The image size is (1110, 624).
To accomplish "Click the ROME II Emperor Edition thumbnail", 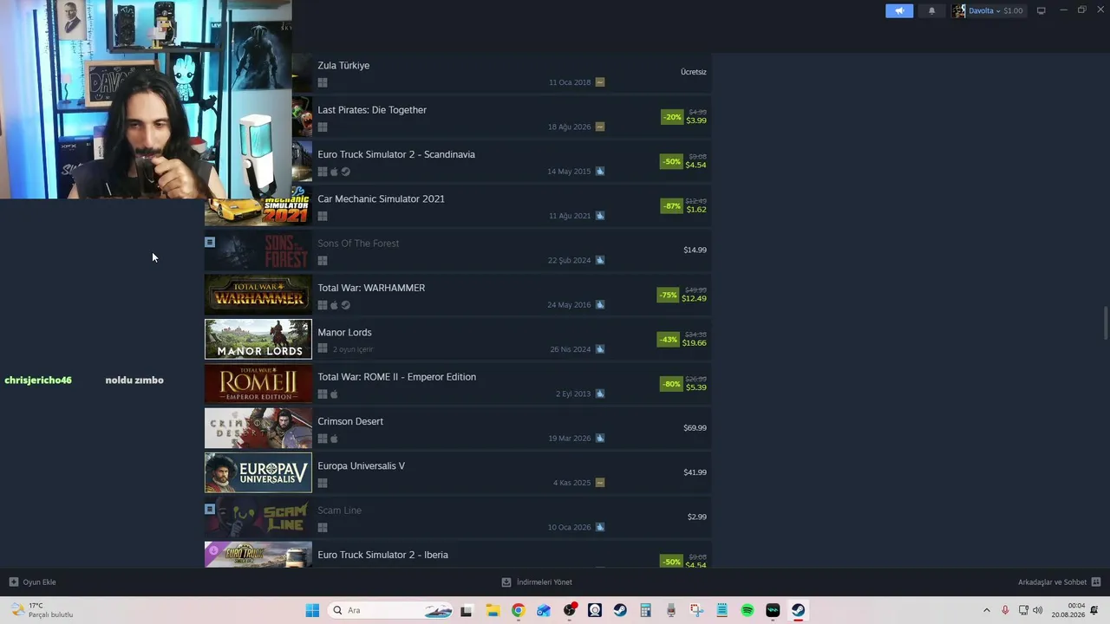I will coord(258,384).
